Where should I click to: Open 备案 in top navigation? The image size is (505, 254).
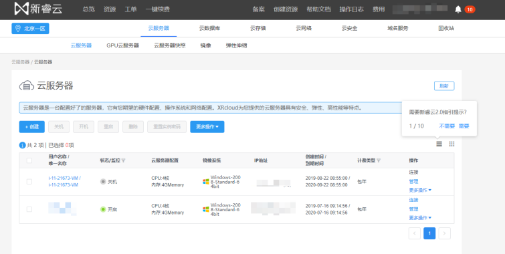pyautogui.click(x=258, y=9)
